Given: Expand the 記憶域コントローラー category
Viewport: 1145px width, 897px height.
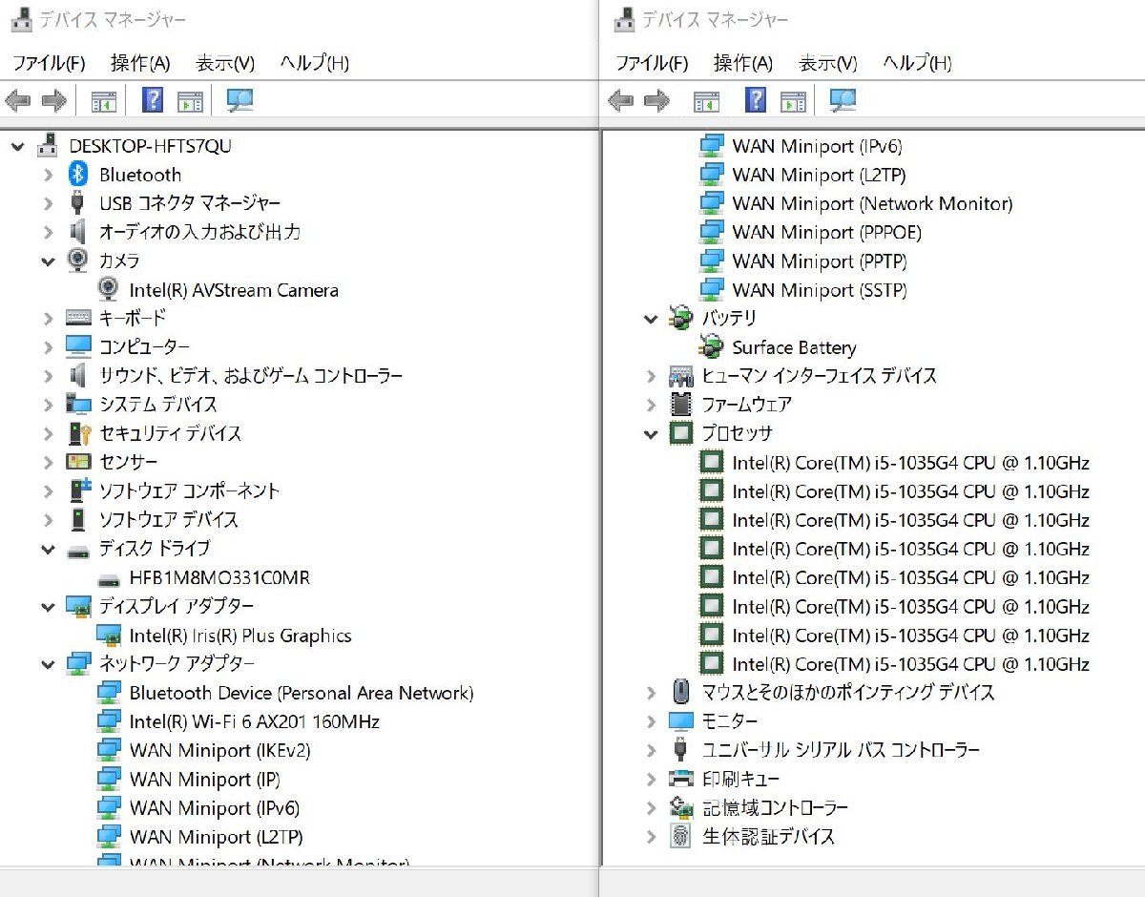Looking at the screenshot, I should (x=651, y=807).
